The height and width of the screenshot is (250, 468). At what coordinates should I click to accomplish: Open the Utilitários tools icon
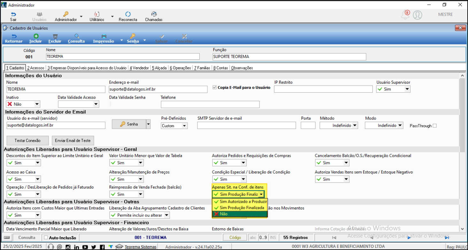click(x=97, y=14)
